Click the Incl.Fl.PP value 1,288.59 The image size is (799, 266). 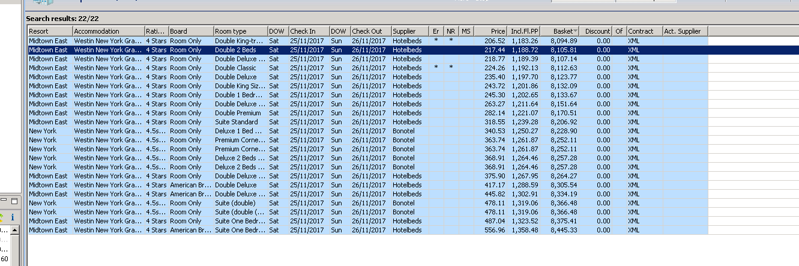(x=525, y=185)
